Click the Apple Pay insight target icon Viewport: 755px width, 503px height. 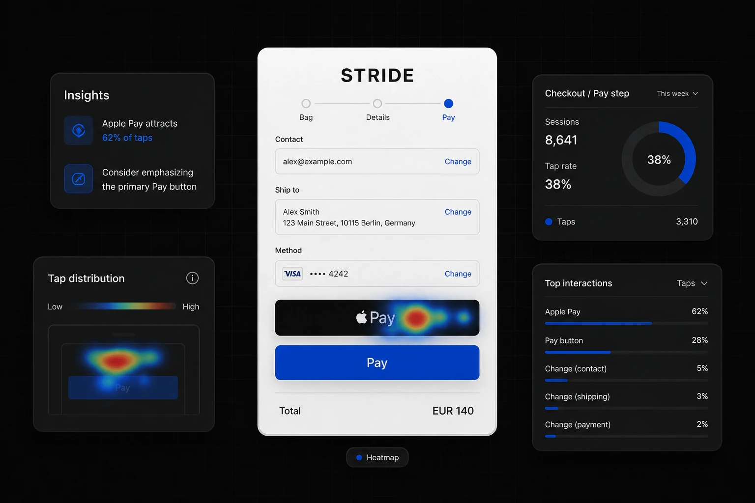79,130
